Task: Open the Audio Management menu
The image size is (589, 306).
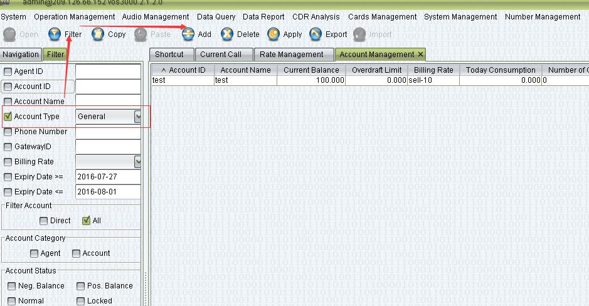Action: 156,17
